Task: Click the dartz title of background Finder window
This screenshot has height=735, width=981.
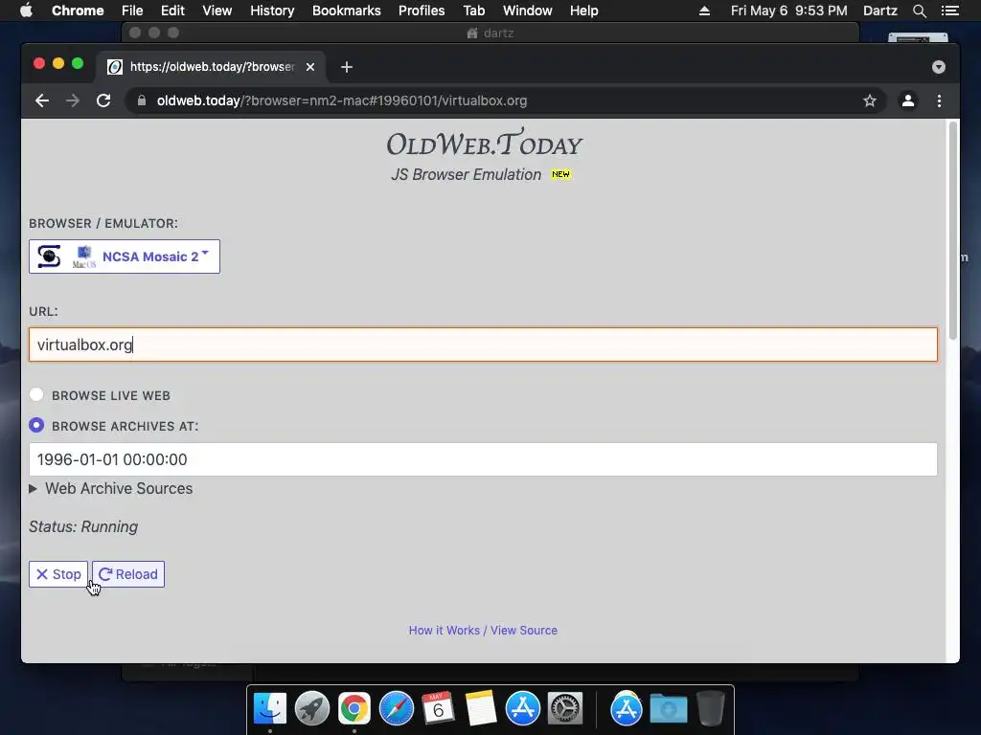Action: 498,33
